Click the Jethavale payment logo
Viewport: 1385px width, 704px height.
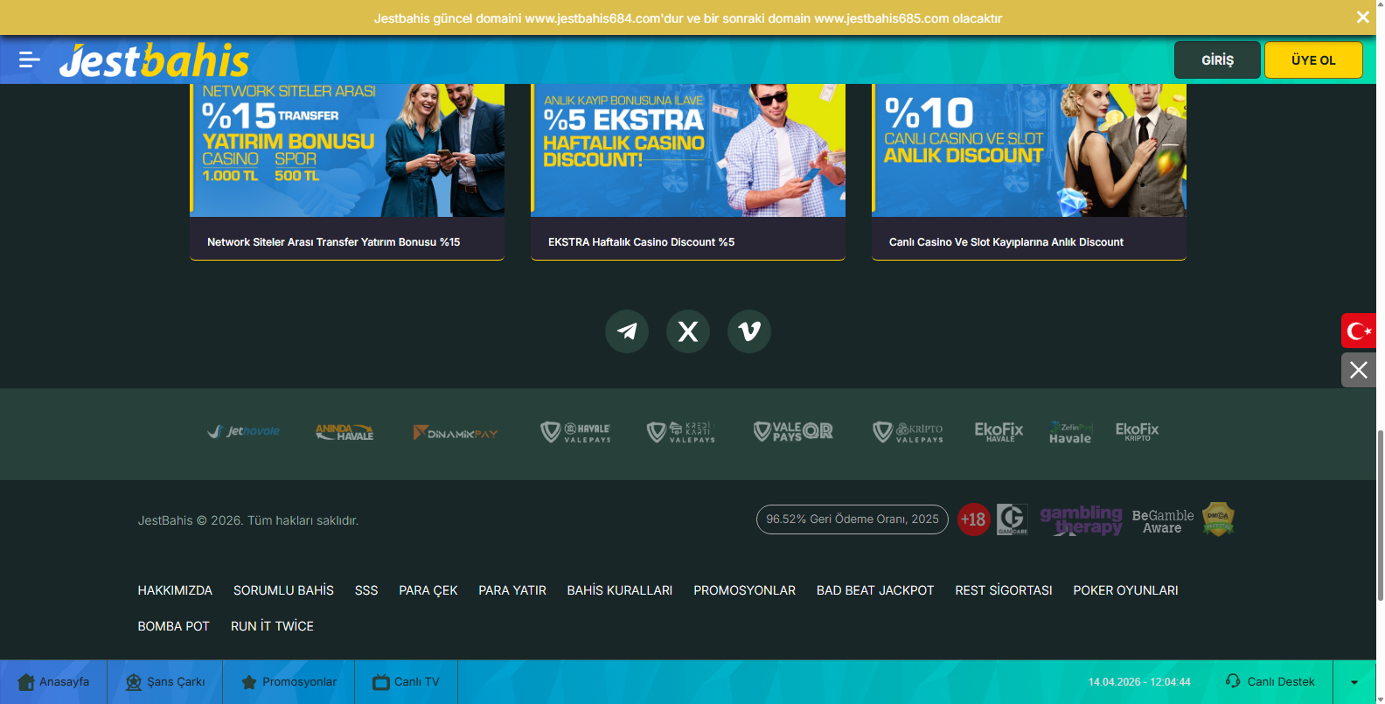[x=244, y=431]
